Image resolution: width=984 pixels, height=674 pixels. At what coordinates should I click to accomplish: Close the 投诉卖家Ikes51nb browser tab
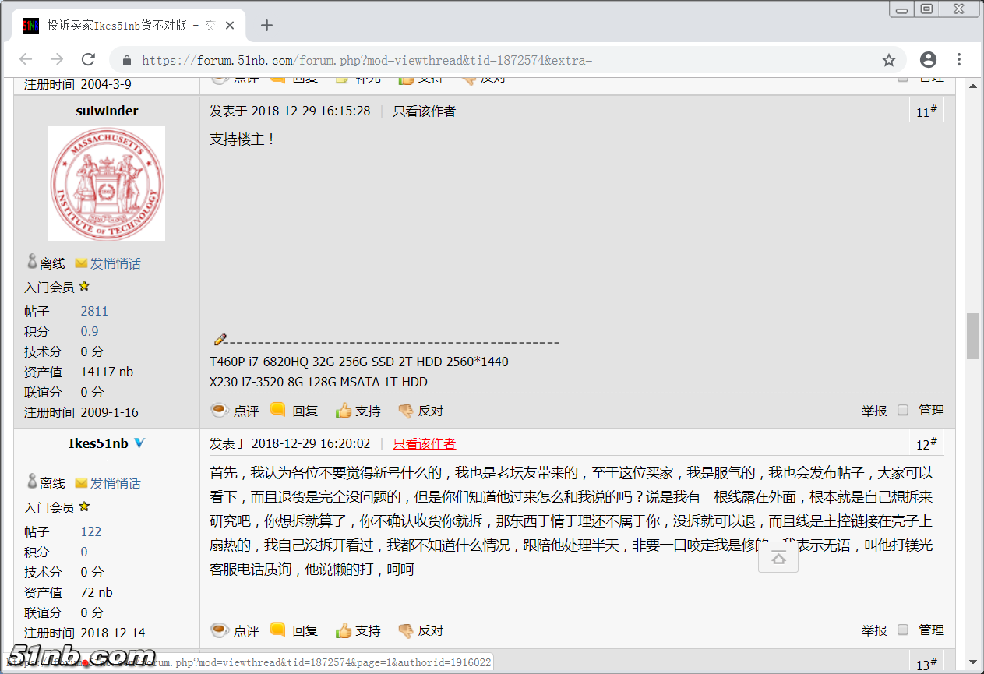[x=230, y=25]
